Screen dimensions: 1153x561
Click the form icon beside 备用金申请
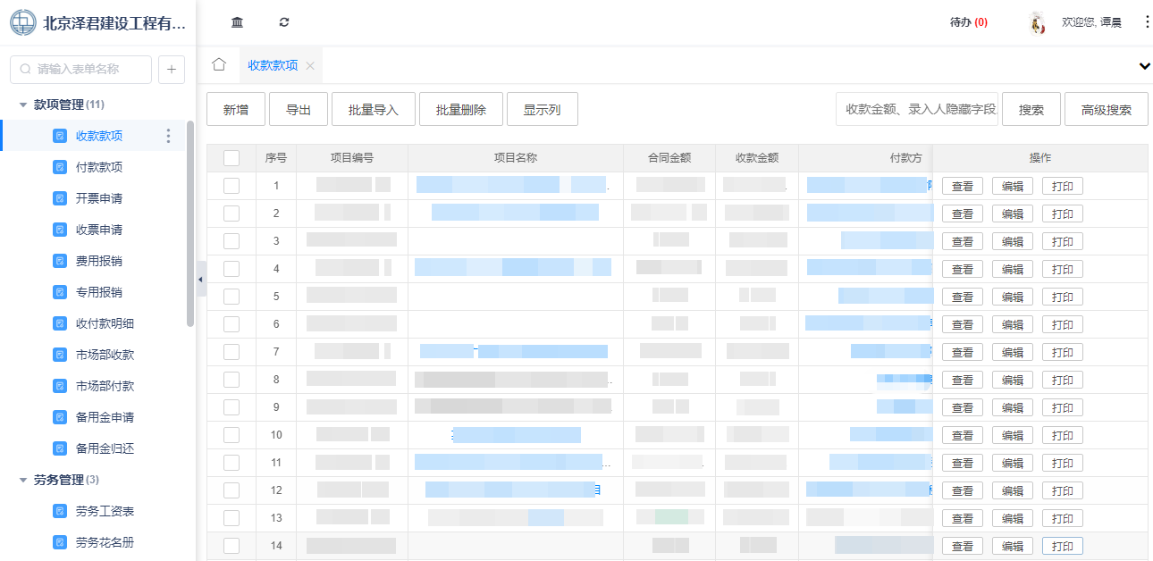(60, 417)
